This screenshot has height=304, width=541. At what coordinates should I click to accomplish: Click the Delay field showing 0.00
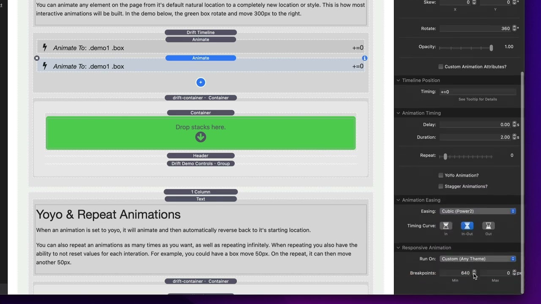pos(475,125)
